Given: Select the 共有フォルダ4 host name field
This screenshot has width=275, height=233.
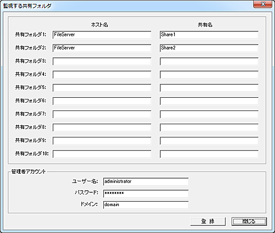Looking at the screenshot, I should click(102, 75).
